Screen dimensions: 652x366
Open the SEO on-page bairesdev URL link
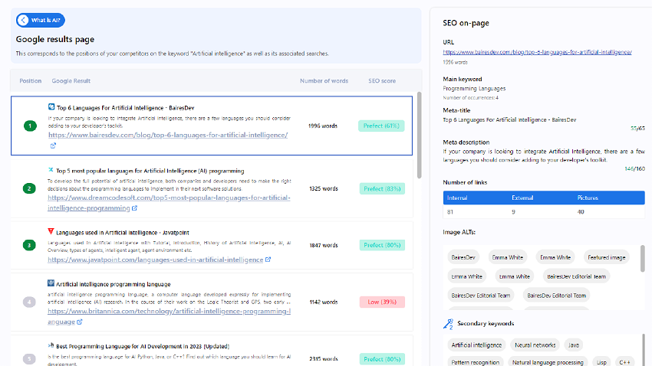(537, 52)
